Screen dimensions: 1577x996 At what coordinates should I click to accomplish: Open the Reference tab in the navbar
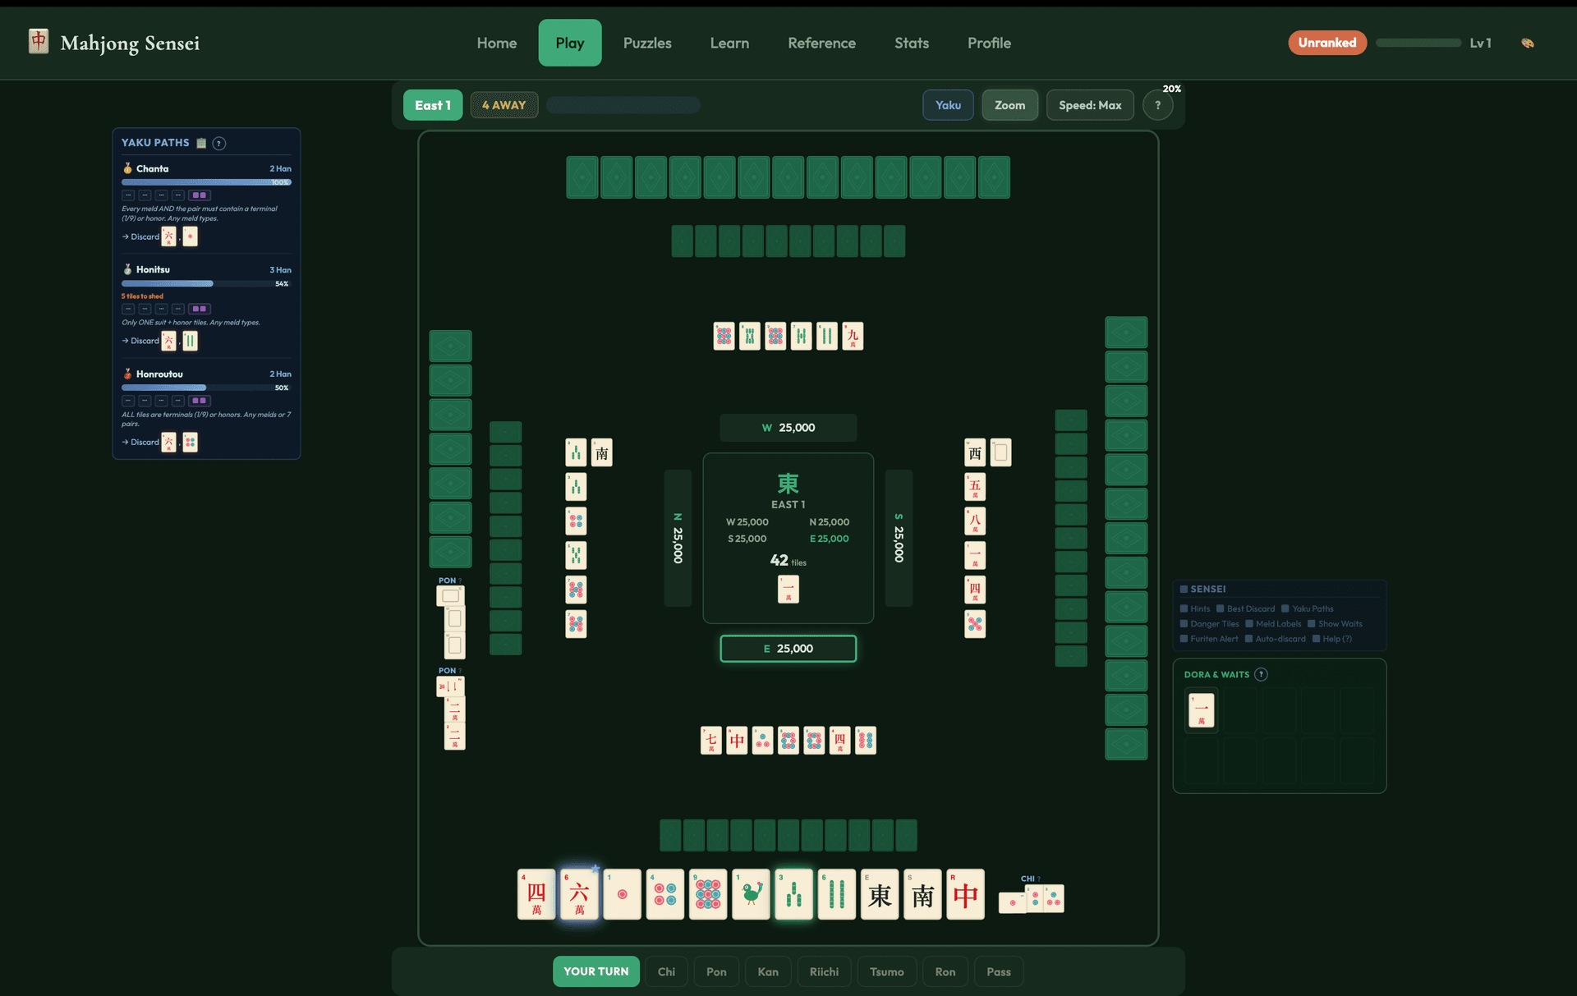click(821, 43)
